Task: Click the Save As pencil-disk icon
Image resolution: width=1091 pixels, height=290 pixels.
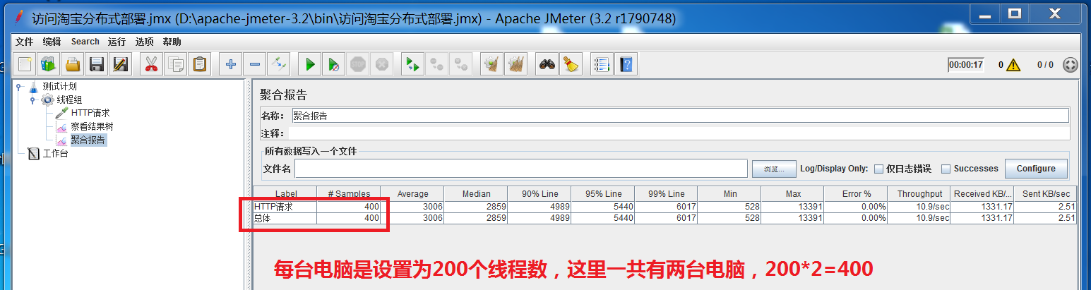Action: [120, 65]
